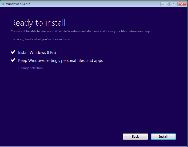
Task: Click the Ready to install heading
Action: click(x=38, y=23)
